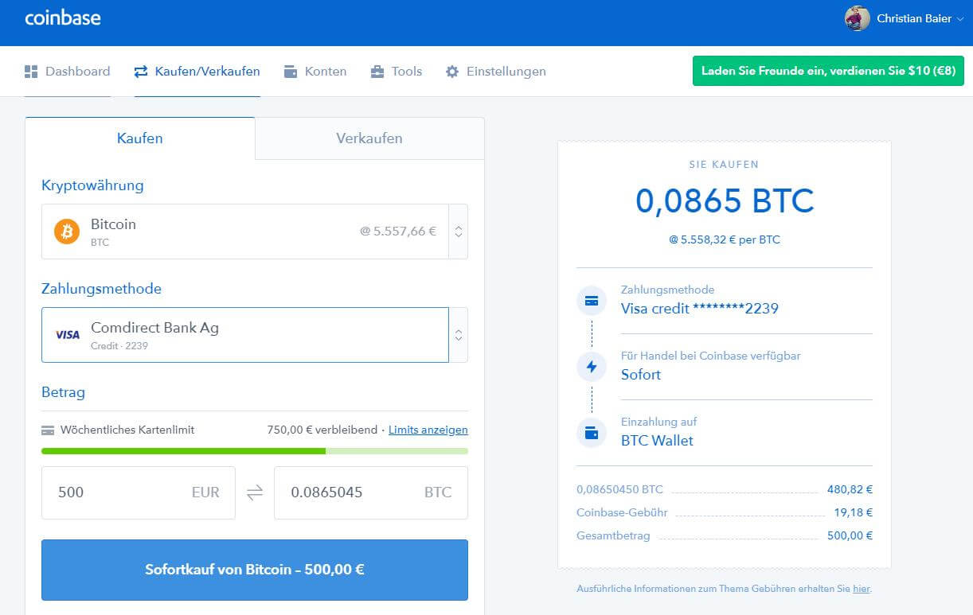
Task: Click the BTC Wallet text in summary
Action: (657, 441)
